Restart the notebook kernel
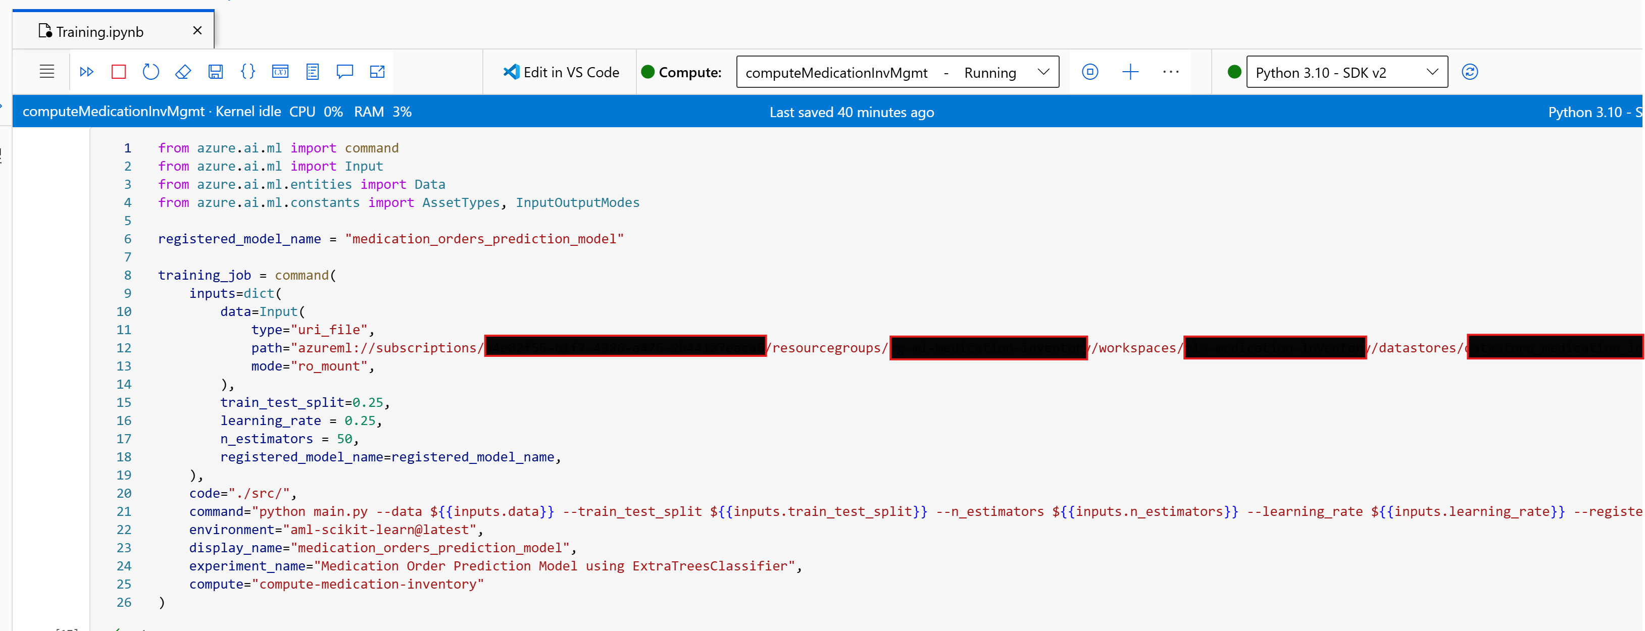1645x631 pixels. pyautogui.click(x=151, y=72)
